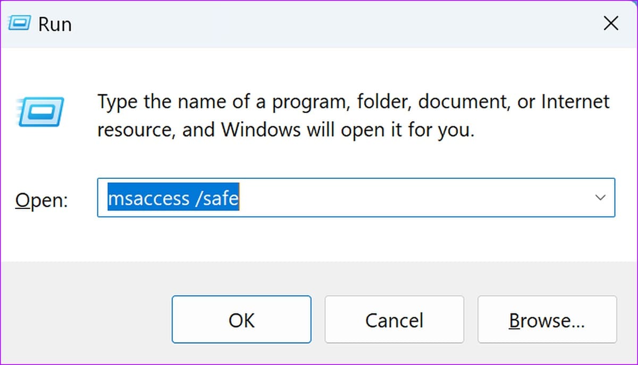Click the Run title text
The height and width of the screenshot is (365, 638).
pyautogui.click(x=55, y=25)
